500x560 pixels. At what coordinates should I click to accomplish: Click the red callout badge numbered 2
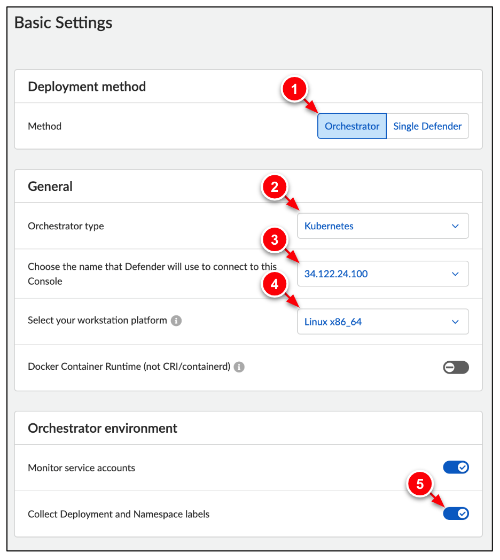(x=274, y=188)
